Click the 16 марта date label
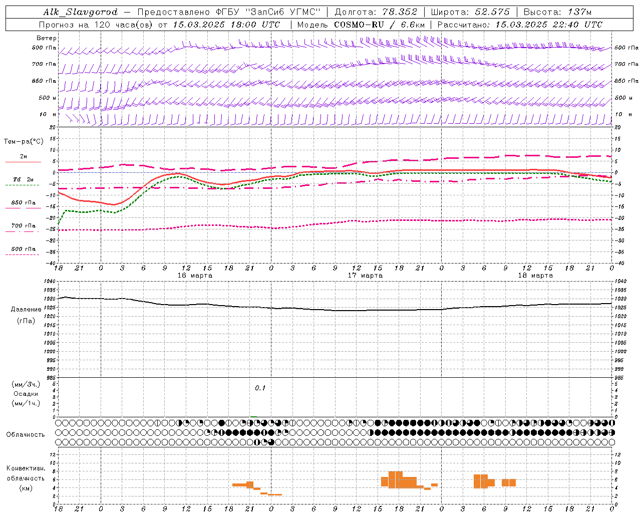Image resolution: width=641 pixels, height=513 pixels. coord(195,276)
